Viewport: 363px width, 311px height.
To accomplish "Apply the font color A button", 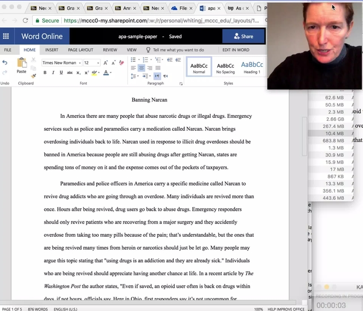I will pyautogui.click(x=106, y=73).
